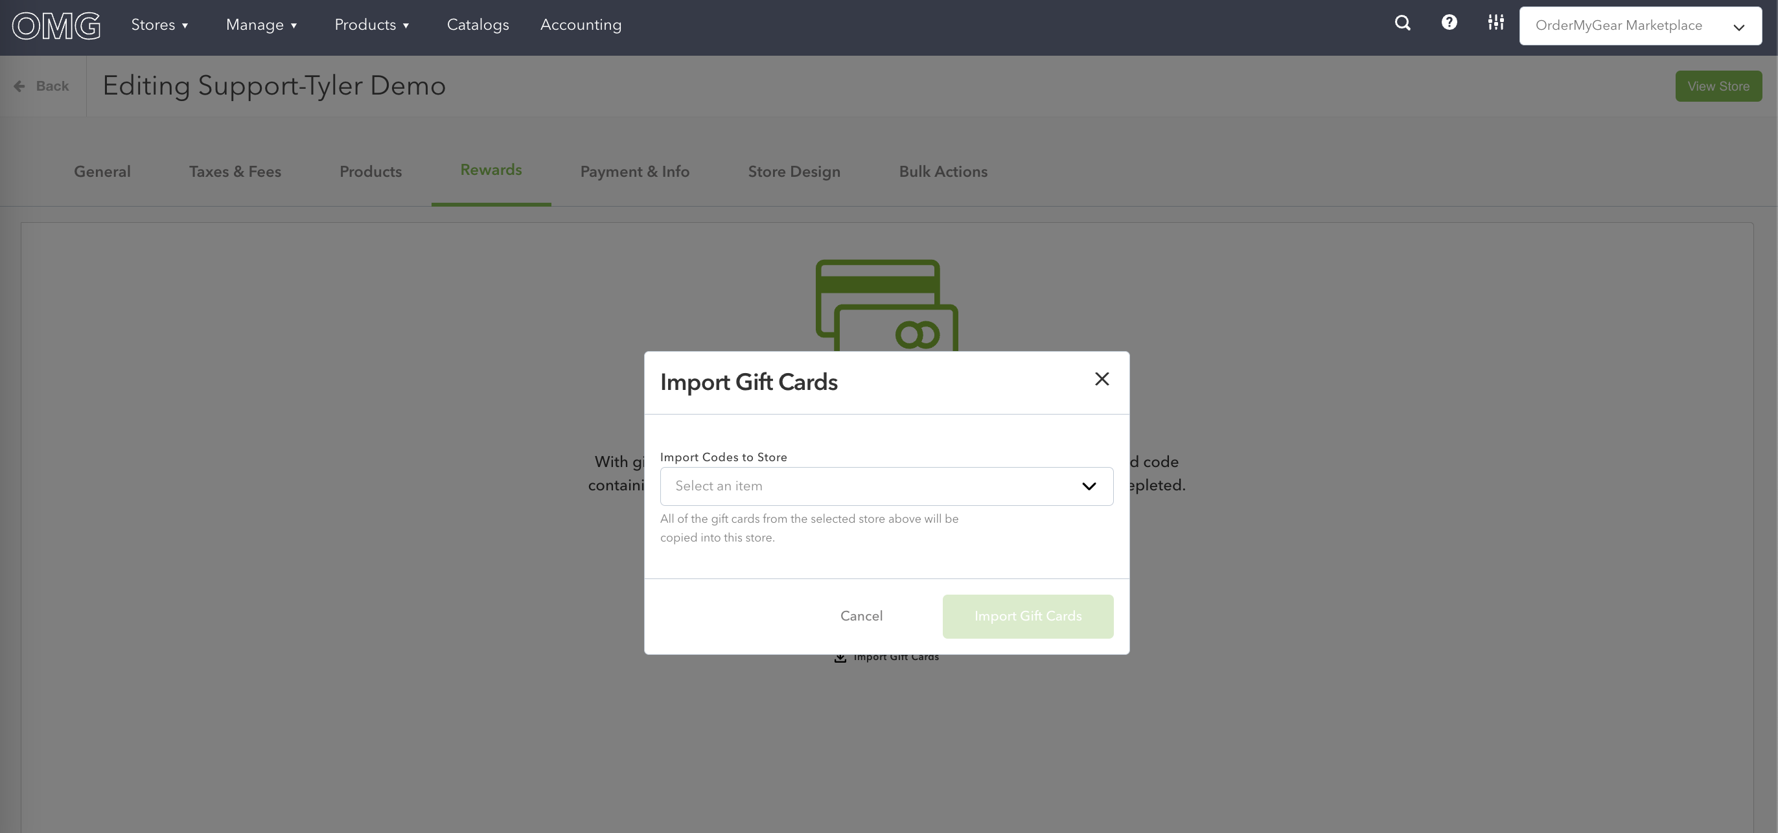
Task: Close the Import Gift Cards dialog
Action: tap(1102, 379)
